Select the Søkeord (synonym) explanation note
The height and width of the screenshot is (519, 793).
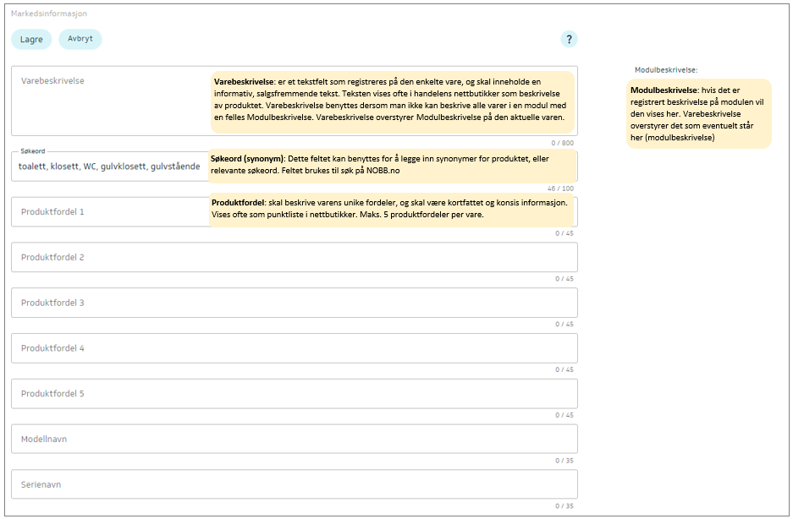[x=393, y=165]
